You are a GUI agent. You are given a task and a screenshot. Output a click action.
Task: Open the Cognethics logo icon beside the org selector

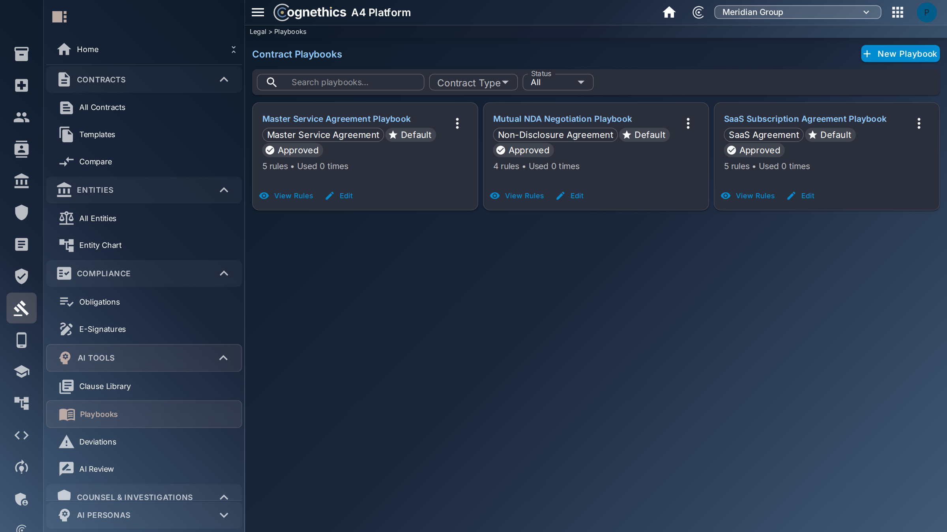(698, 12)
